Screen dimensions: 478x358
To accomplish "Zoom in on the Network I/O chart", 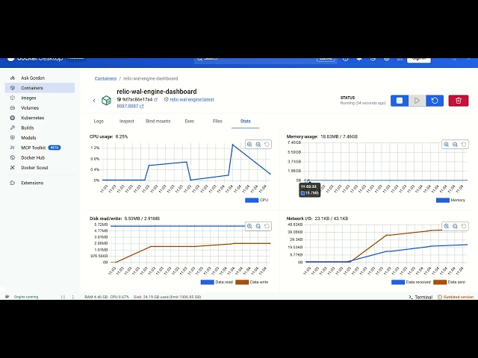I will coord(447,226).
